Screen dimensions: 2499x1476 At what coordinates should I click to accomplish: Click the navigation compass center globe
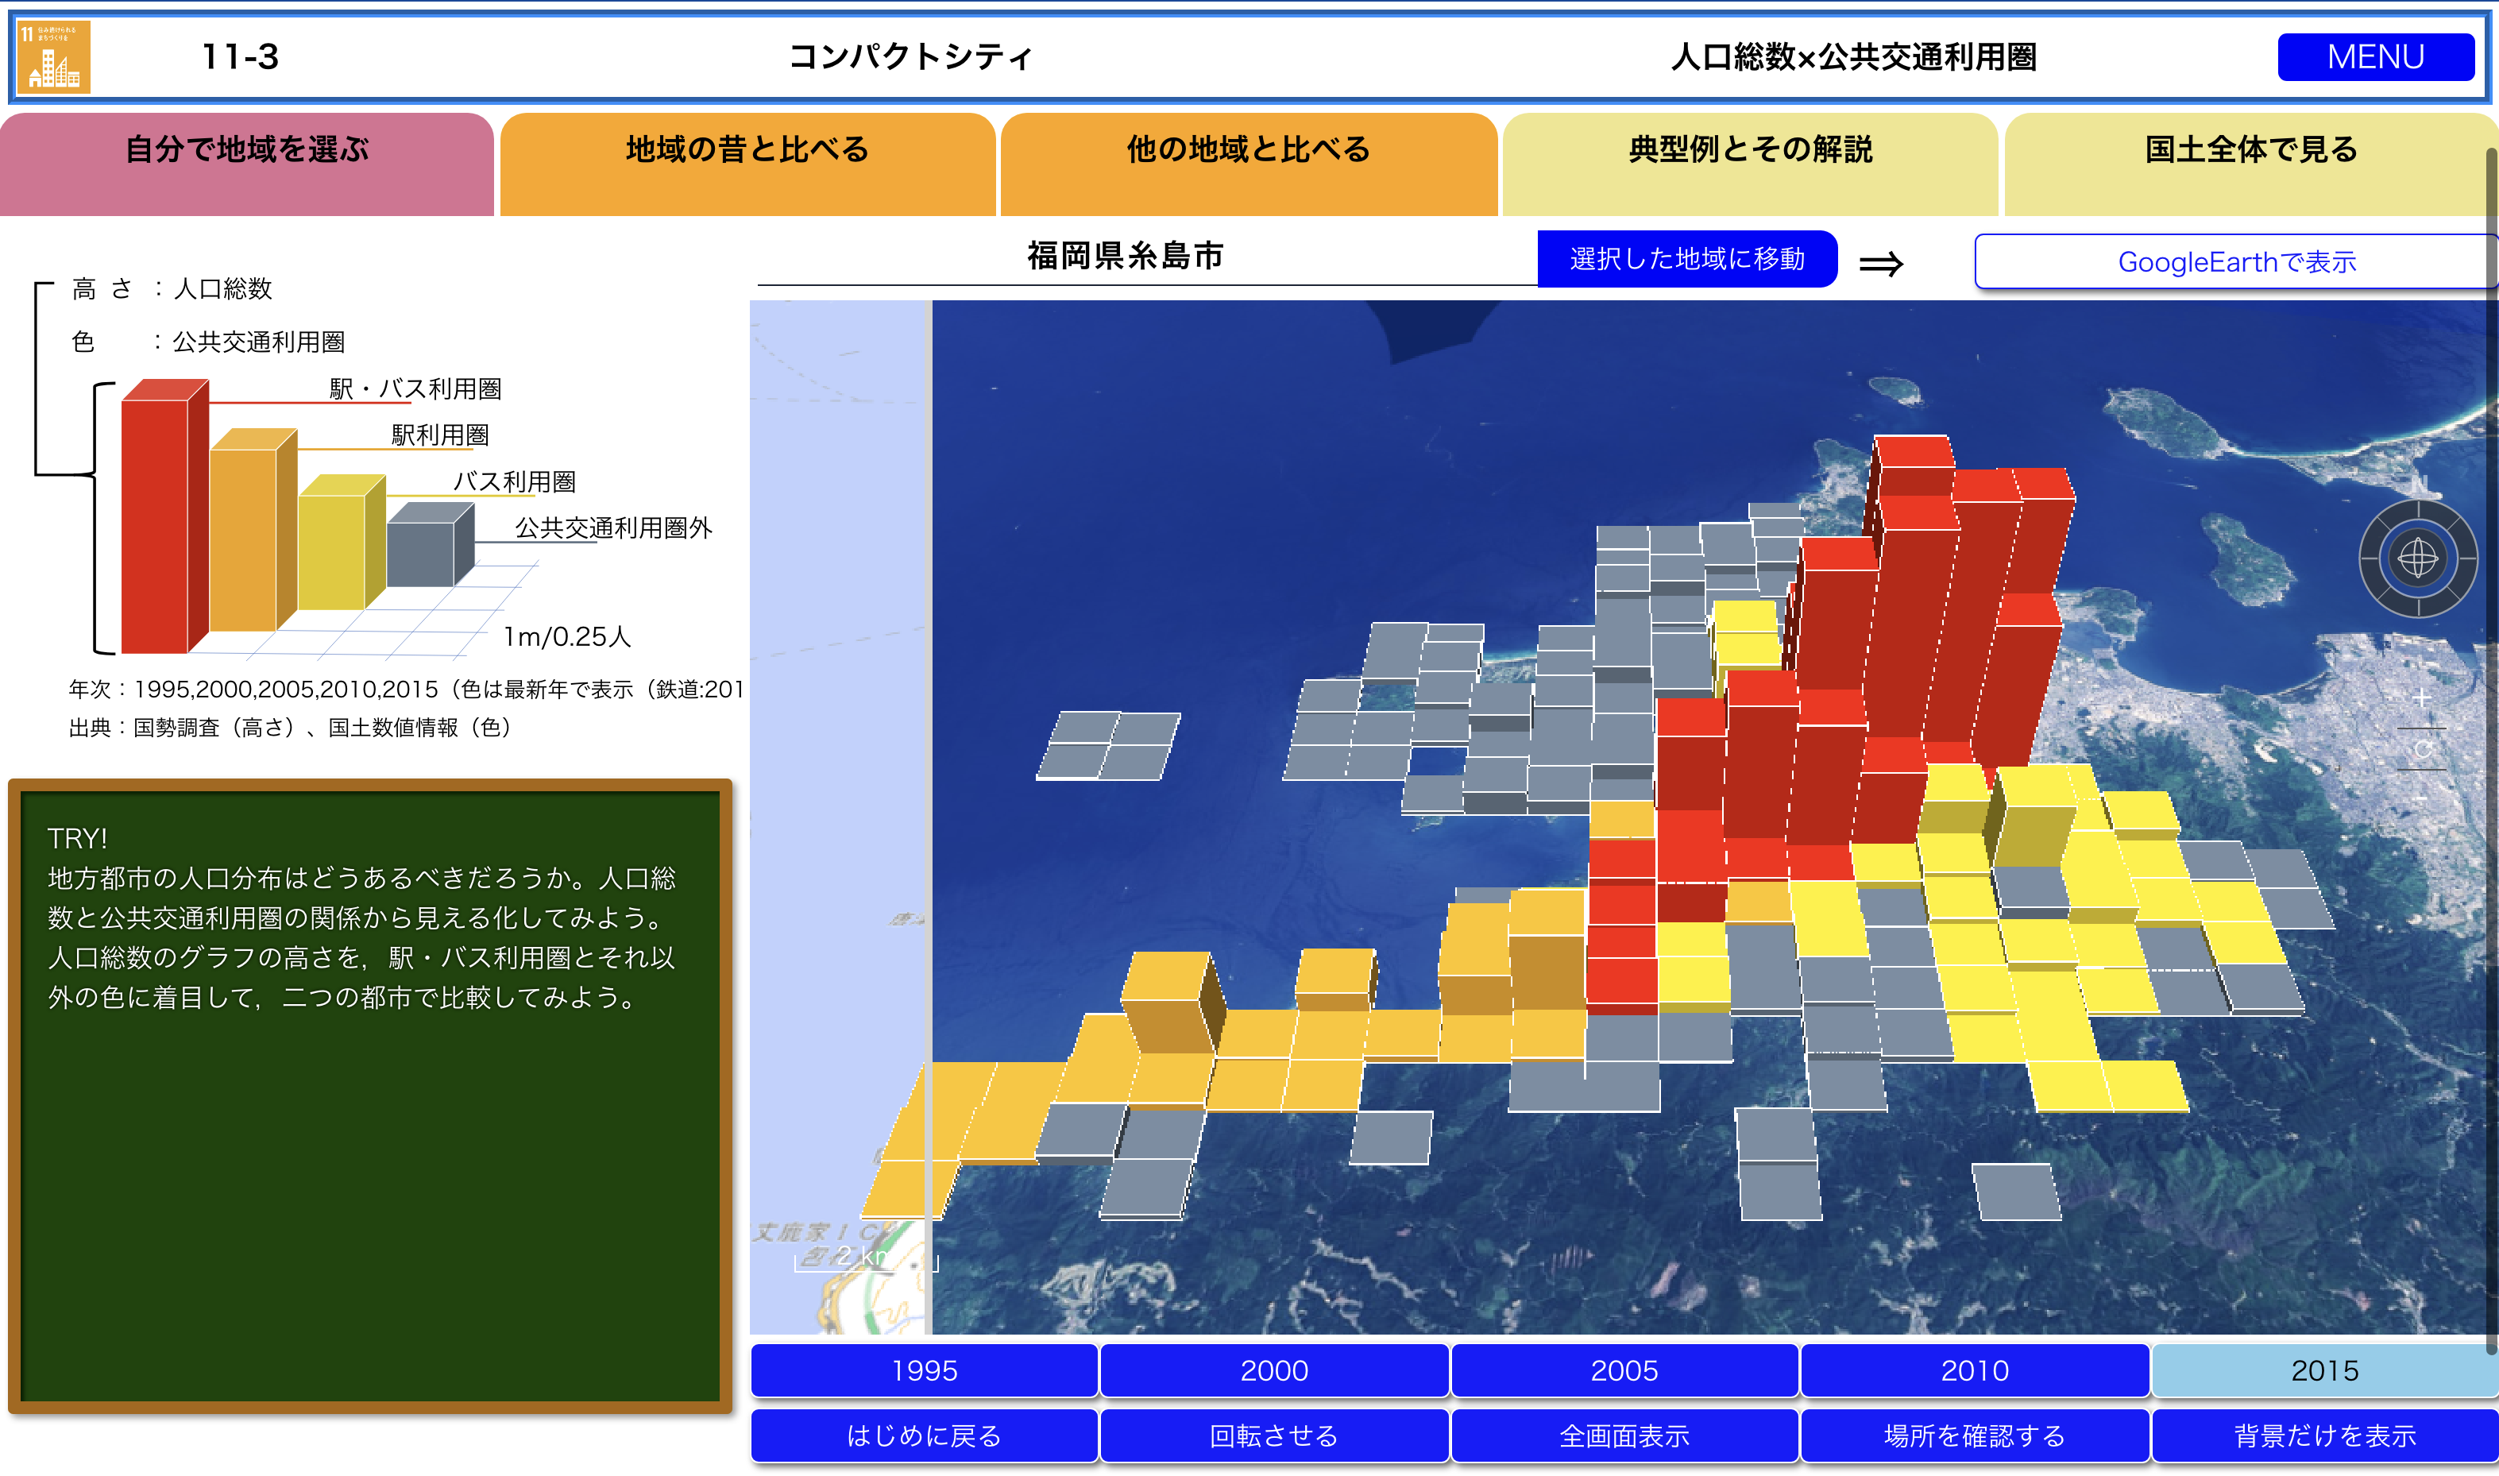(2417, 558)
